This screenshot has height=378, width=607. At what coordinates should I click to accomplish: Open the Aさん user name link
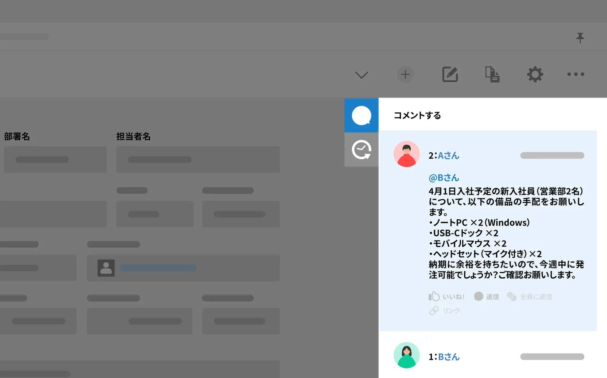[x=448, y=155]
